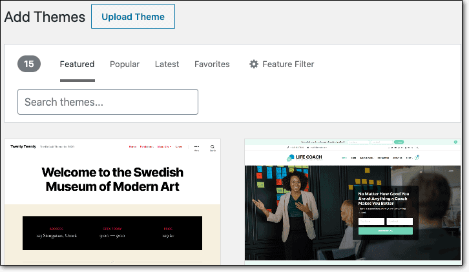Open the Favorites tab

click(x=212, y=64)
